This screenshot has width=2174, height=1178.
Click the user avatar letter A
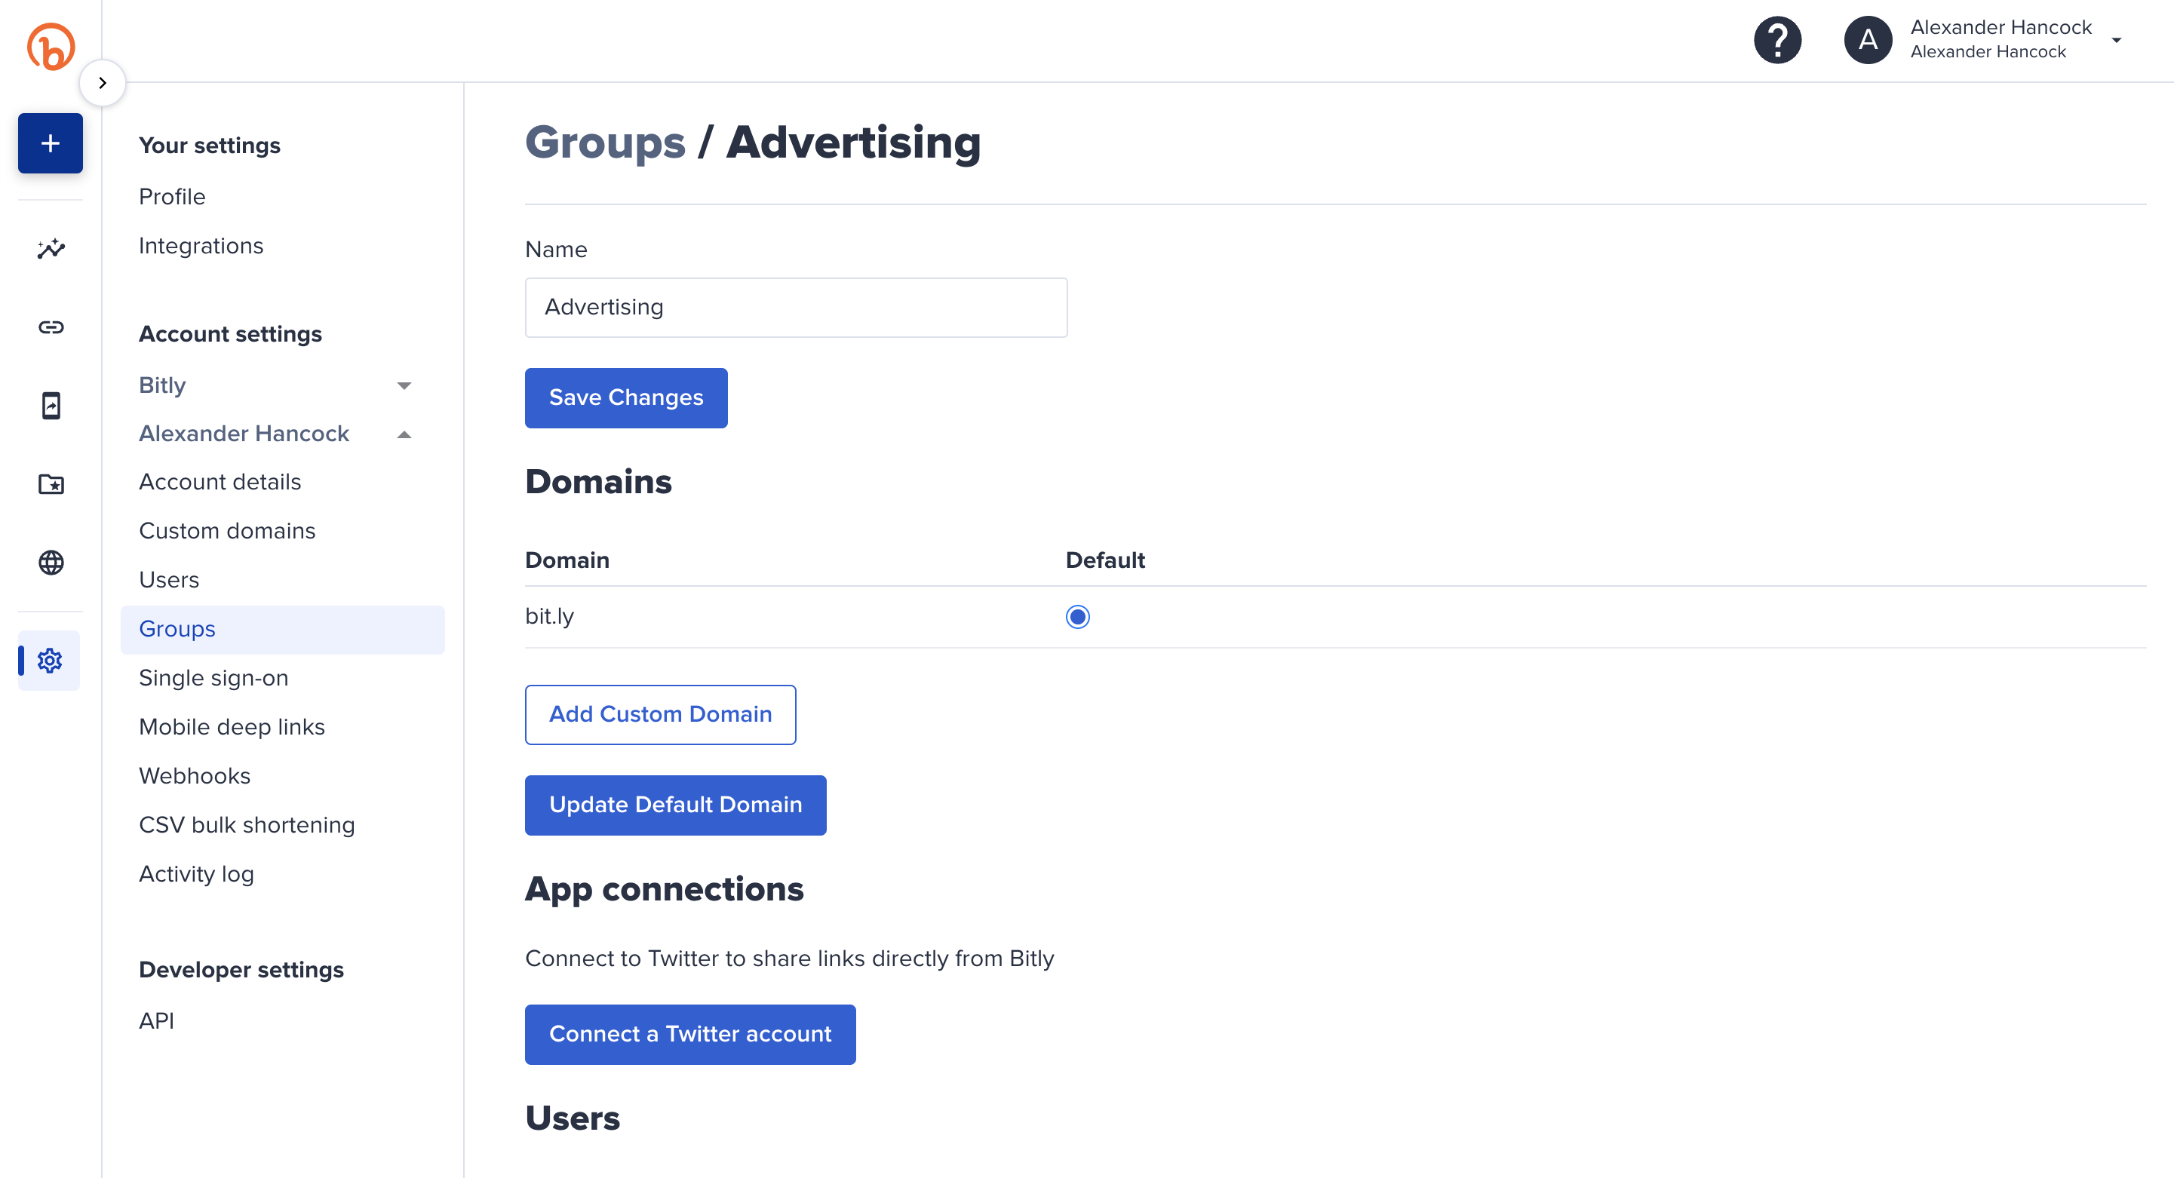1868,40
